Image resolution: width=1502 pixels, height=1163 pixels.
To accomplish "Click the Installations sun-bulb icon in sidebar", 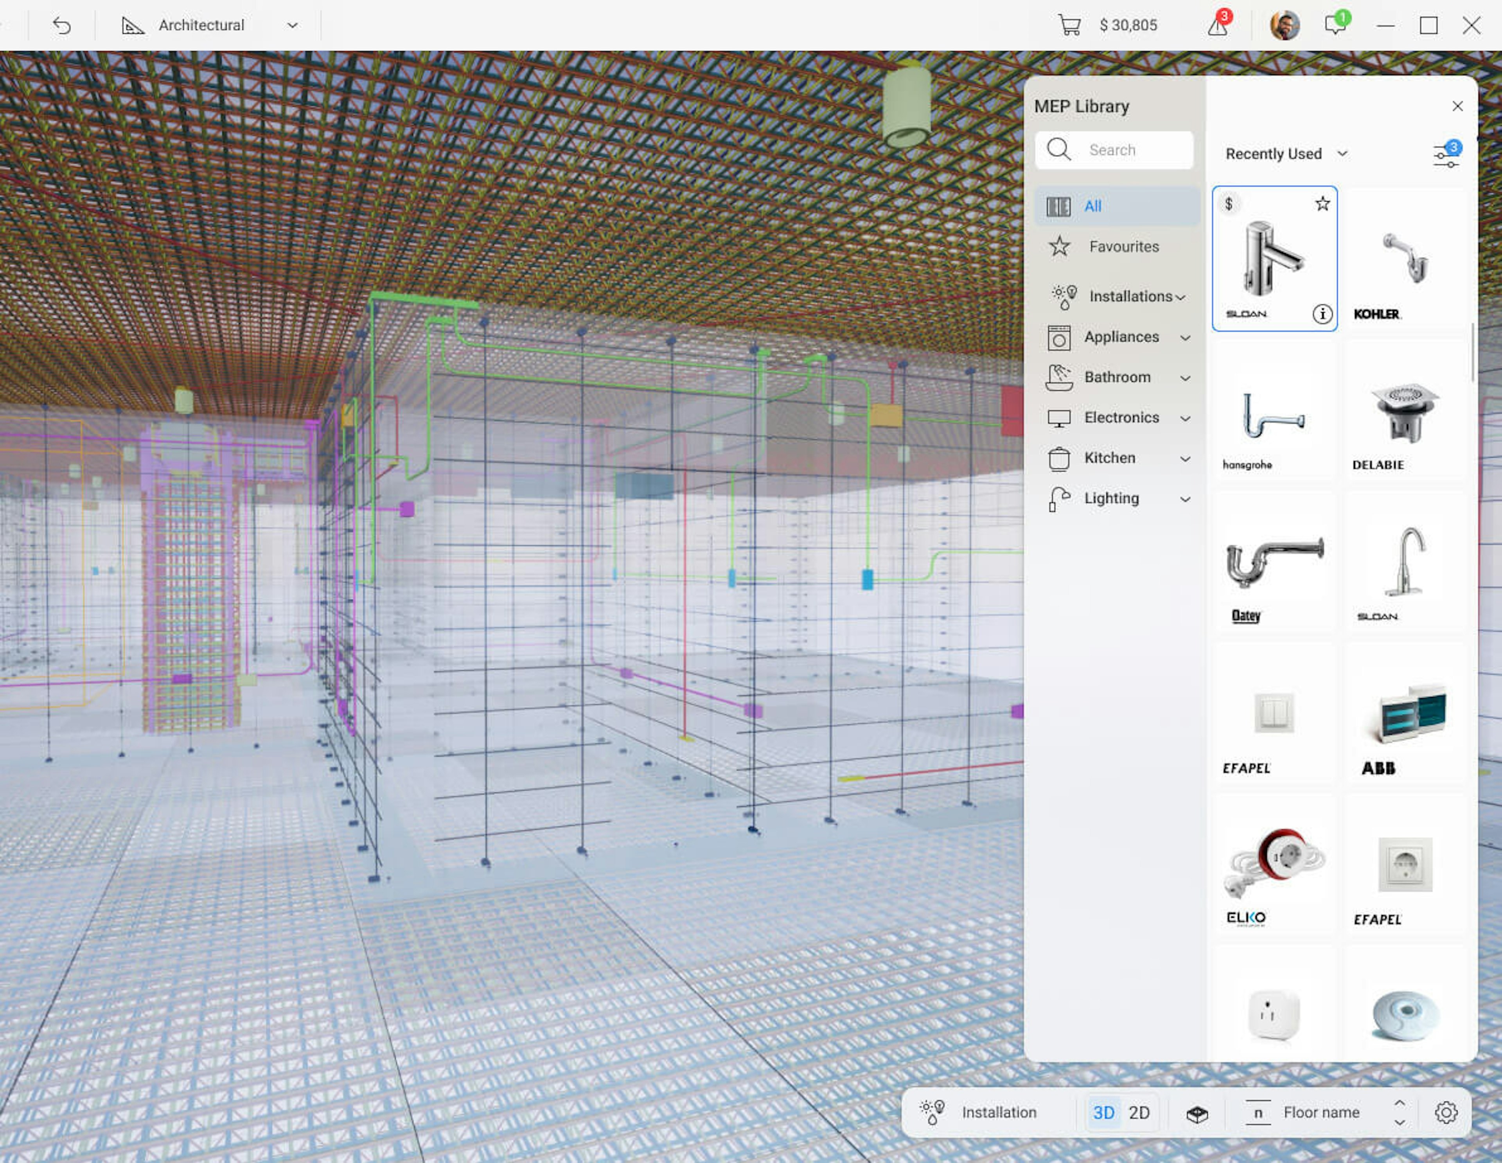I will click(x=1065, y=297).
